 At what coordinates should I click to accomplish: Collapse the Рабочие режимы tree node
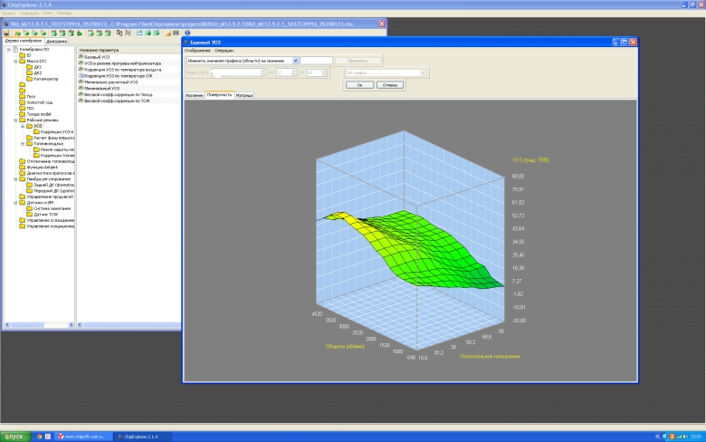[14, 120]
